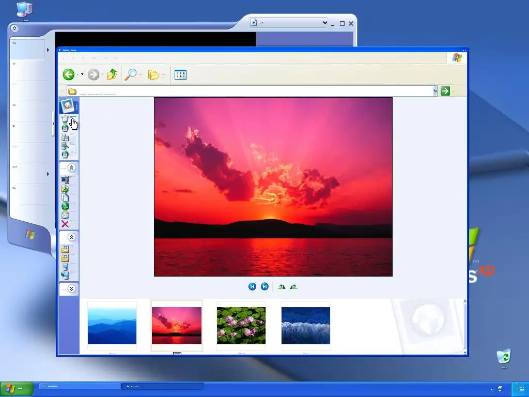The image size is (529, 397).
Task: Collapse the File and Folder Tasks section
Action: coord(71,168)
